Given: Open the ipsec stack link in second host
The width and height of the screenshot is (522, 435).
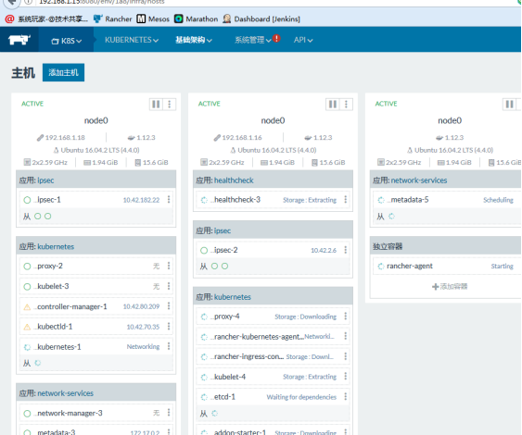Looking at the screenshot, I should tap(223, 230).
